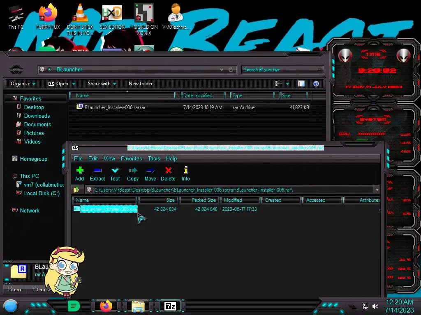Click the Search BLauncher field

click(282, 70)
